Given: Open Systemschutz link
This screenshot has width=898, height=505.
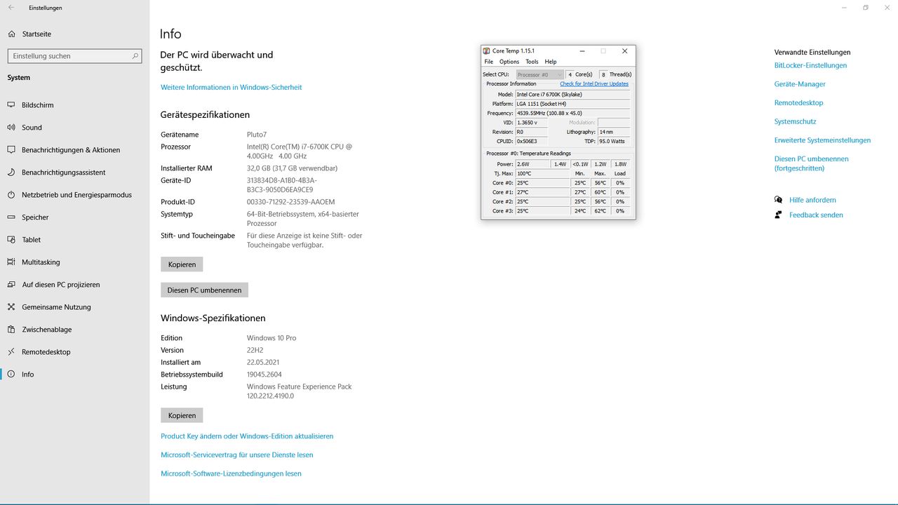Looking at the screenshot, I should [x=795, y=122].
